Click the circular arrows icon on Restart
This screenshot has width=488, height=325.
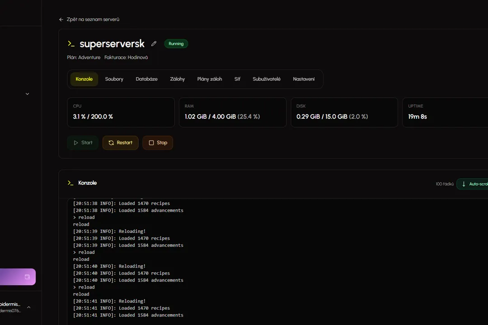point(111,143)
